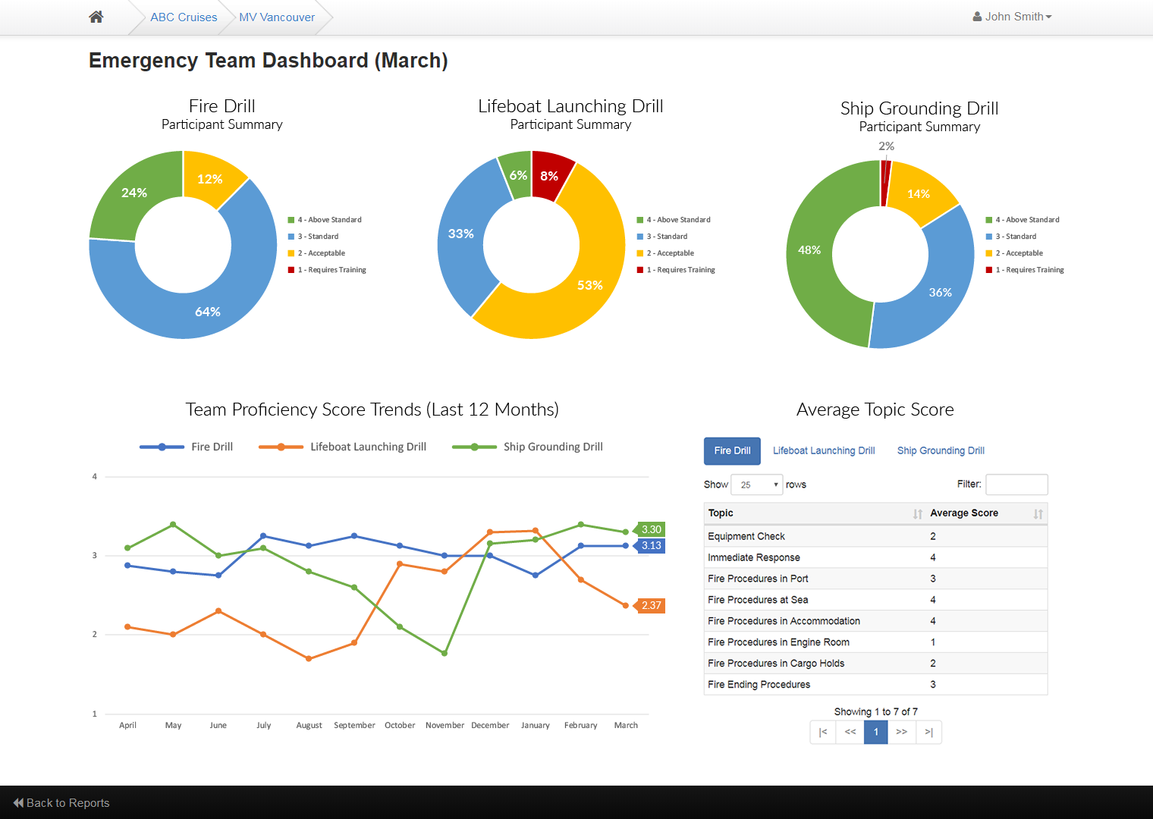Image resolution: width=1153 pixels, height=819 pixels.
Task: Toggle Lifeboat Launching Drill line in legend
Action: [343, 447]
